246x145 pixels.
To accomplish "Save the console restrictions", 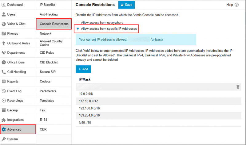I will [x=126, y=5].
